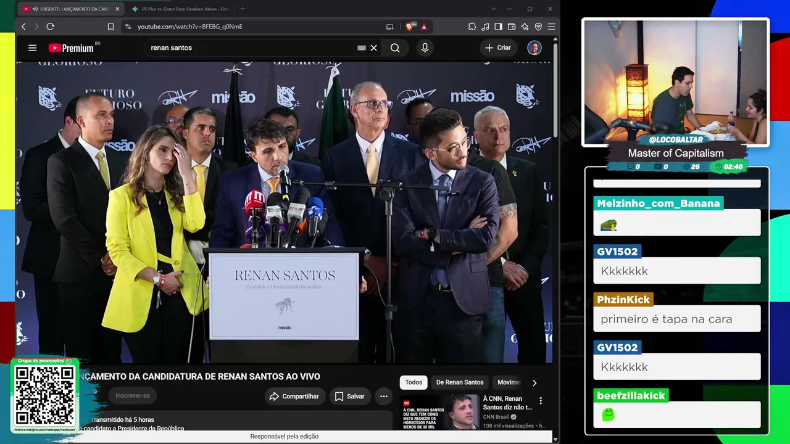Click the Inscrever-se subscribe button

[x=133, y=395]
